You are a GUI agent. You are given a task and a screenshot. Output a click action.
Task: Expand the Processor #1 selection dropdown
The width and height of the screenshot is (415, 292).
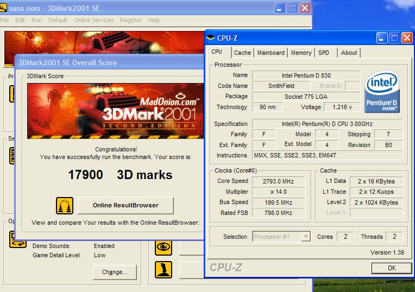pos(306,237)
